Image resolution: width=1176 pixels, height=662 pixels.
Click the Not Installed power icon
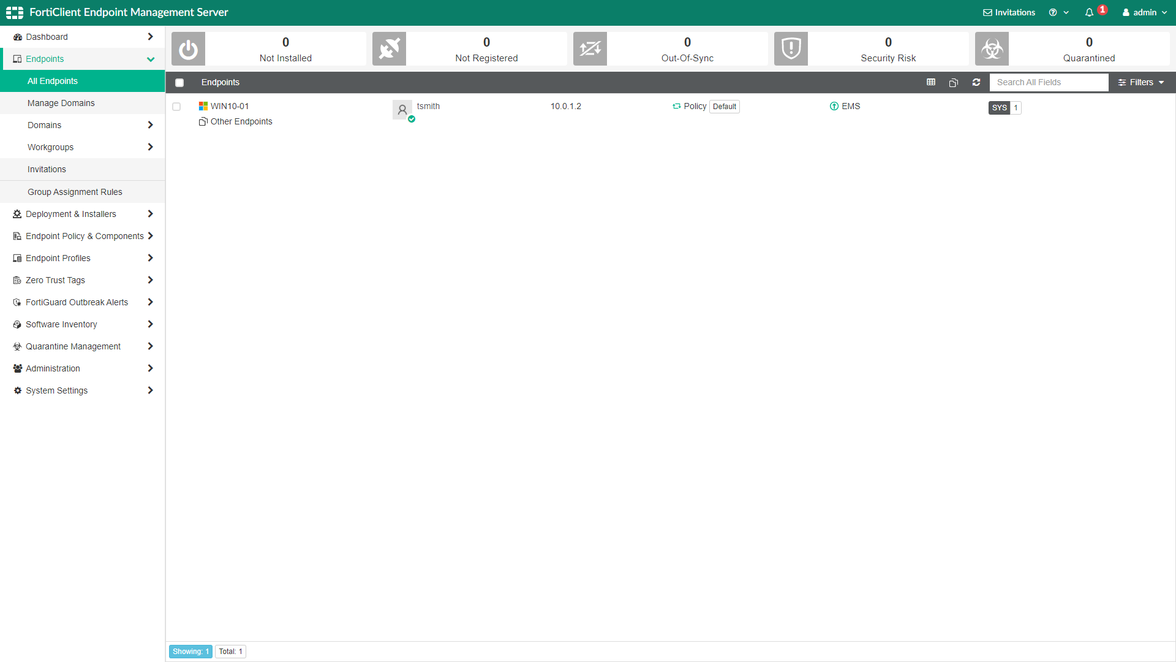click(188, 49)
